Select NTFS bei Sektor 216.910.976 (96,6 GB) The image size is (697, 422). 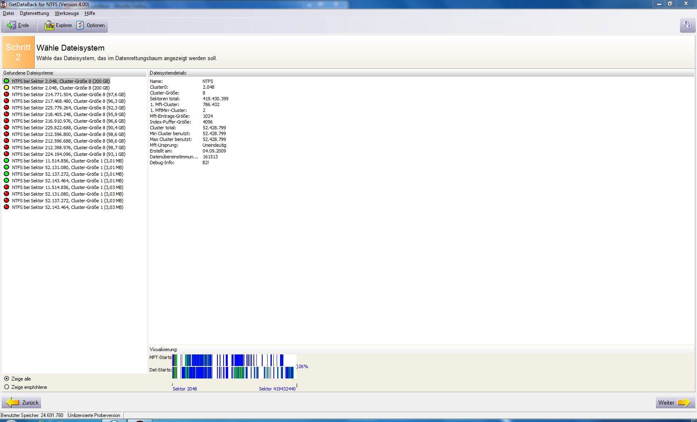(68, 121)
